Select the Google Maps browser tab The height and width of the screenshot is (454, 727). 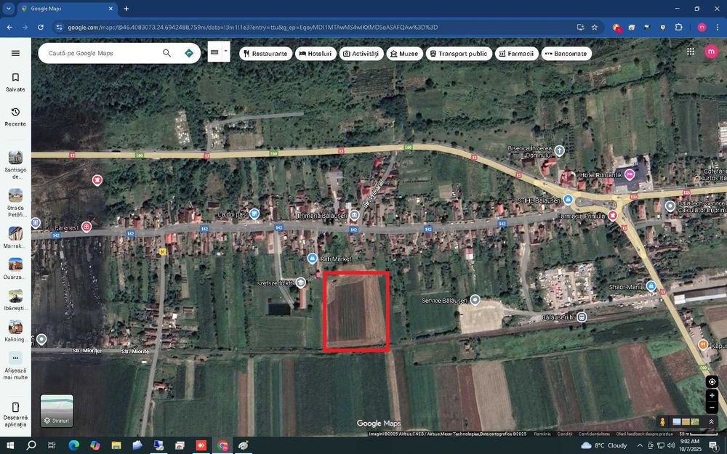click(x=67, y=8)
